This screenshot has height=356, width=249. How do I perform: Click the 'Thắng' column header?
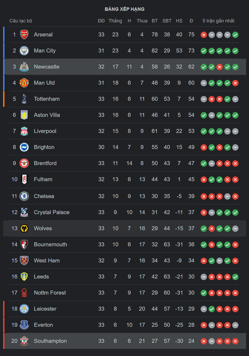click(115, 21)
